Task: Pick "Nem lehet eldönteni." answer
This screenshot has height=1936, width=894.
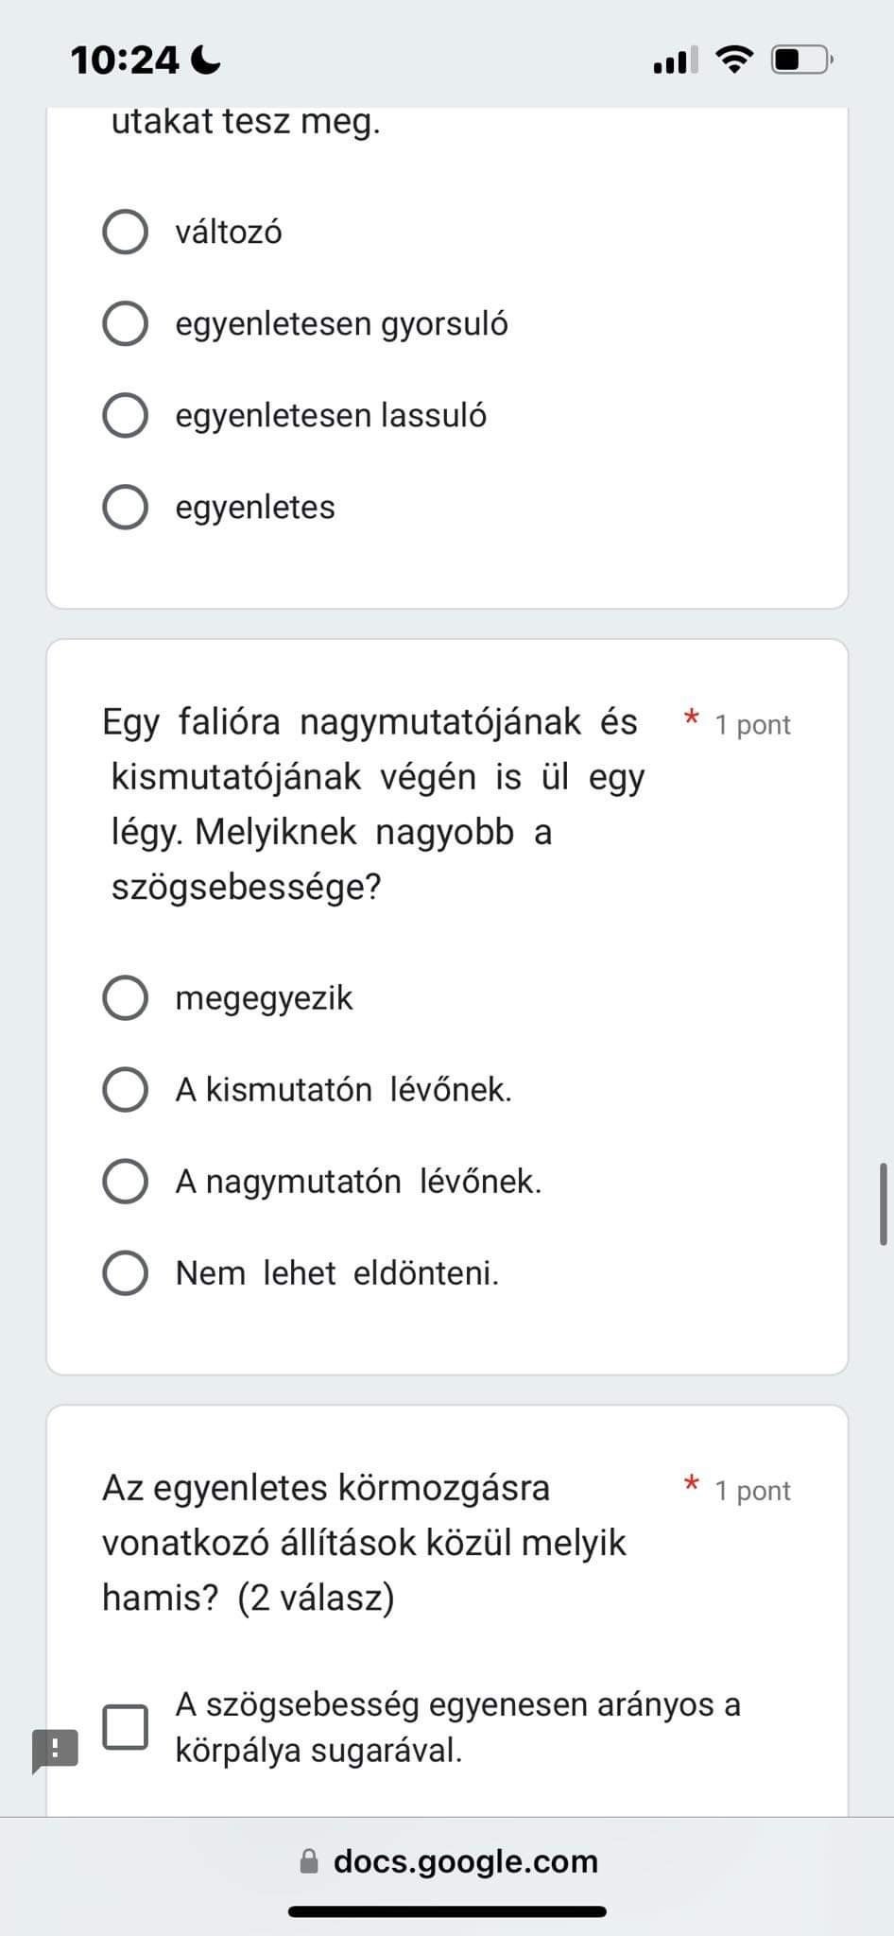Action: click(125, 1273)
